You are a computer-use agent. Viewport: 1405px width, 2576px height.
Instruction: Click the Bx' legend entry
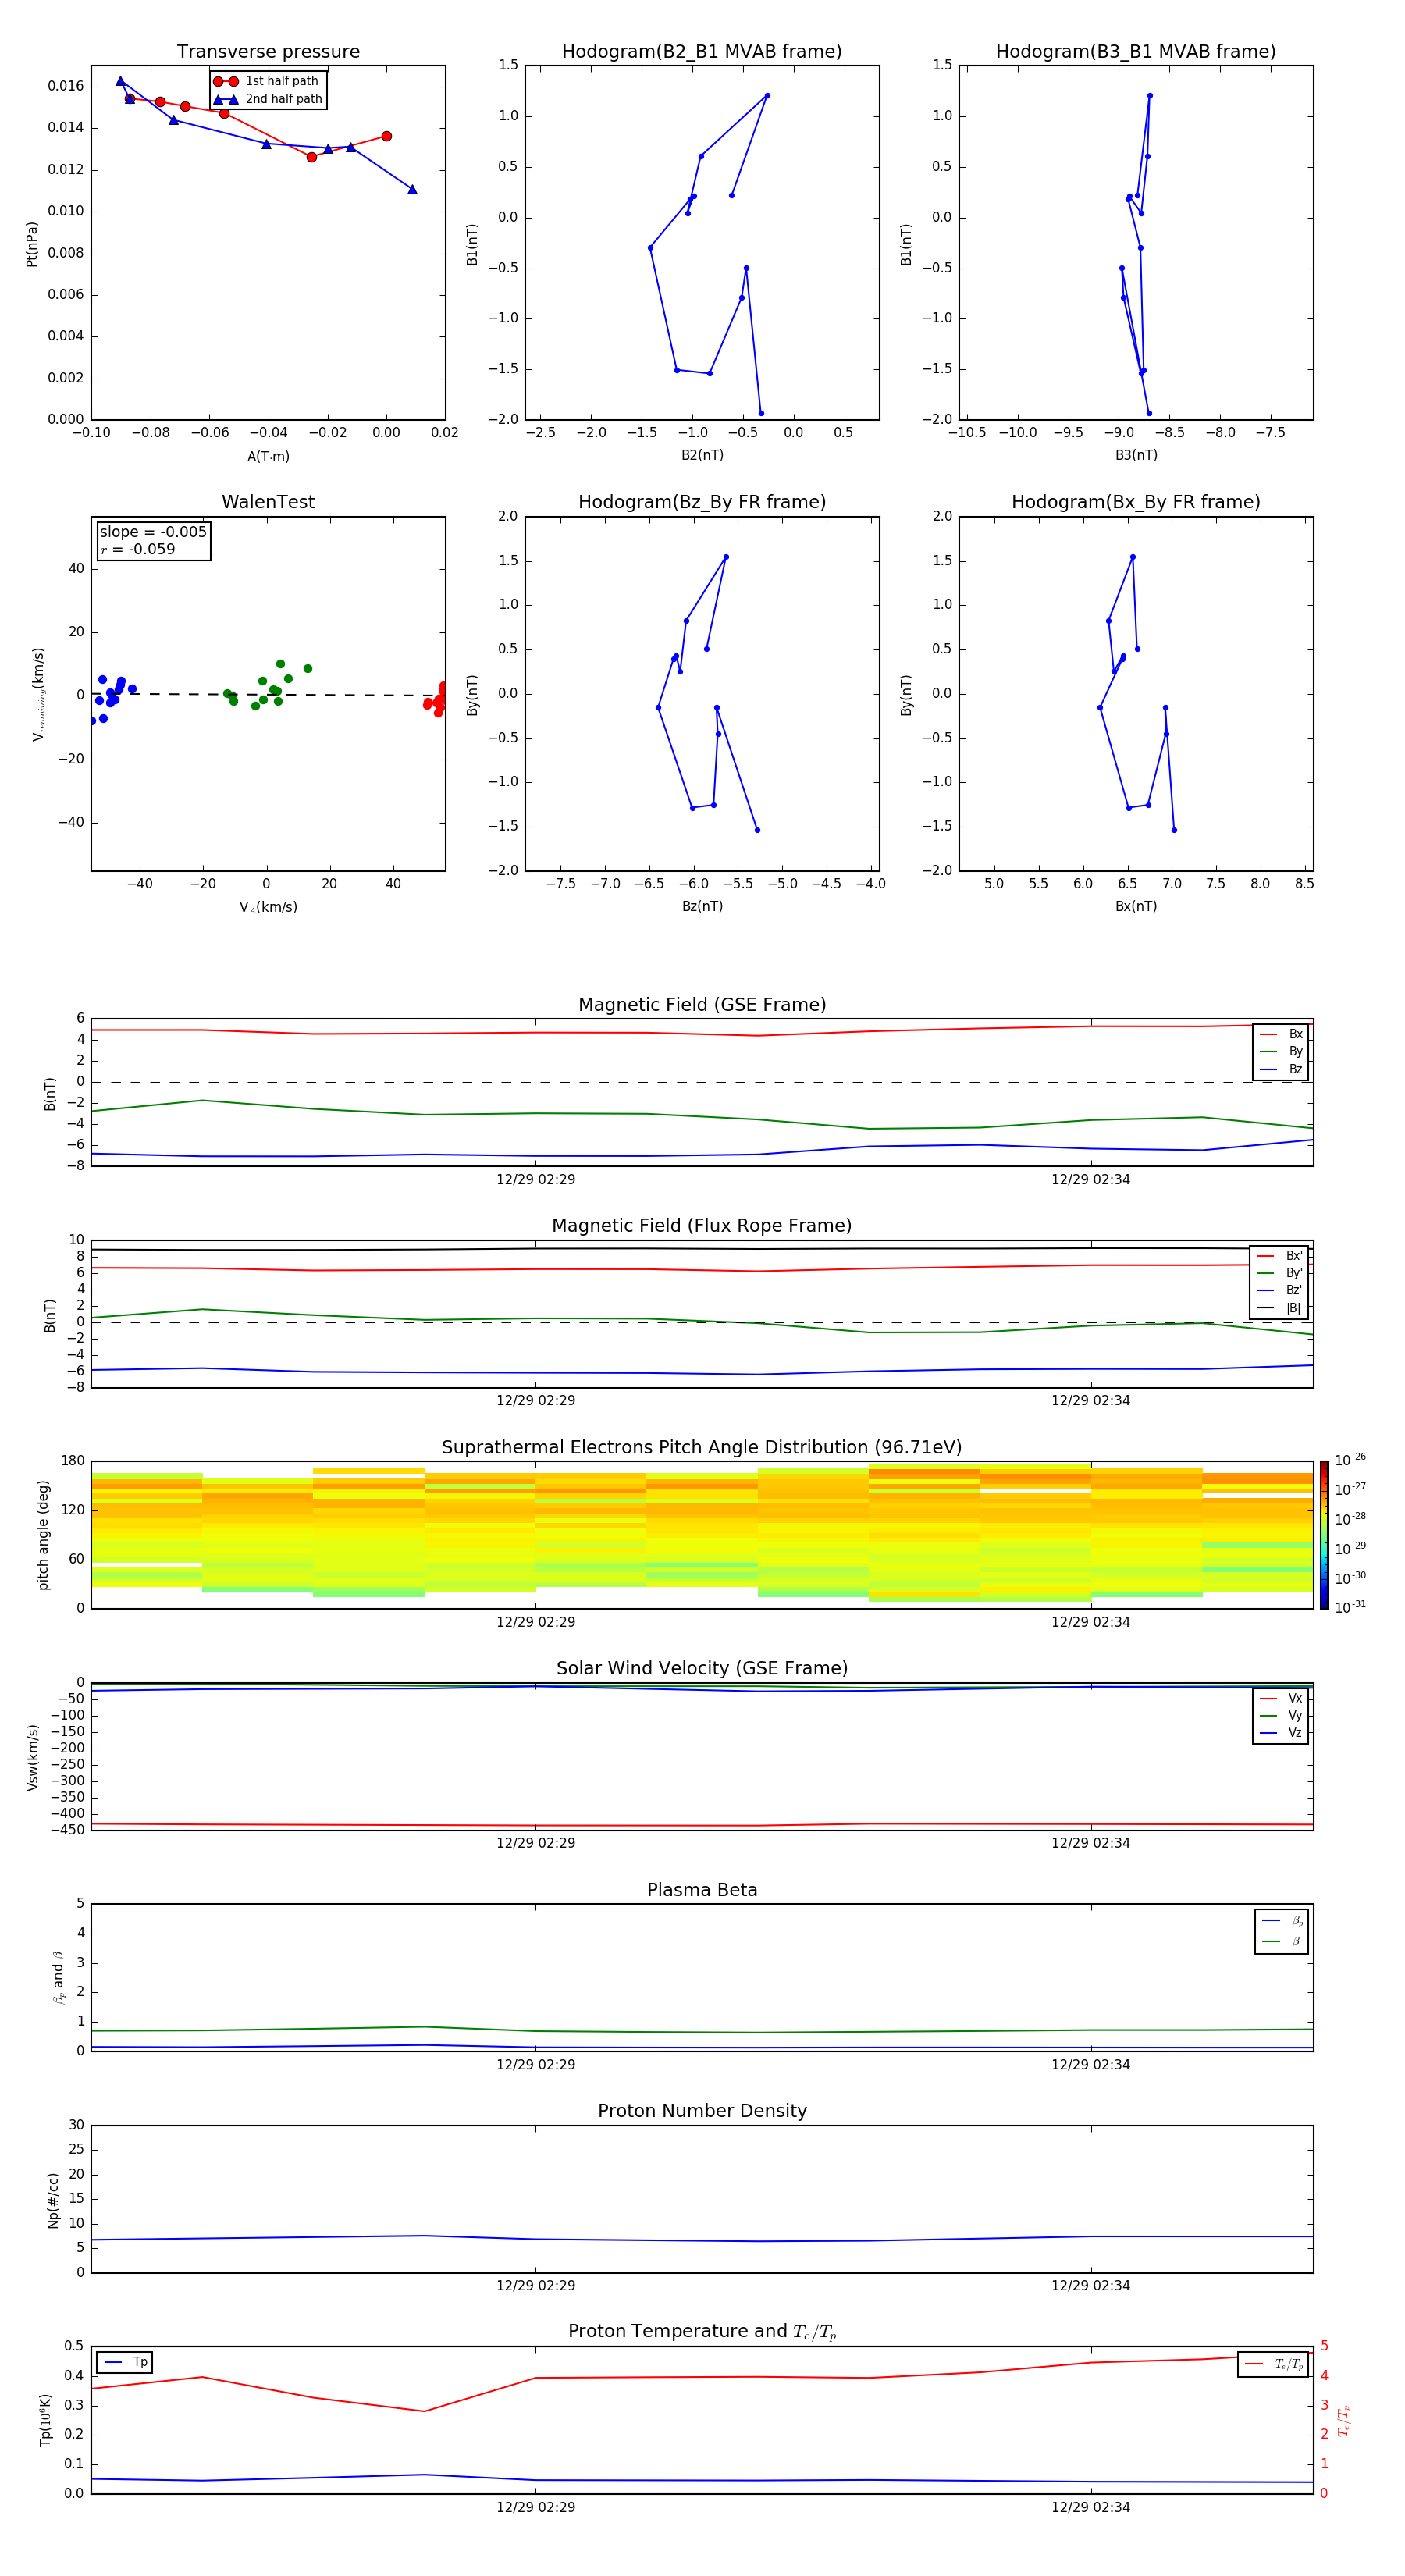(1279, 1256)
